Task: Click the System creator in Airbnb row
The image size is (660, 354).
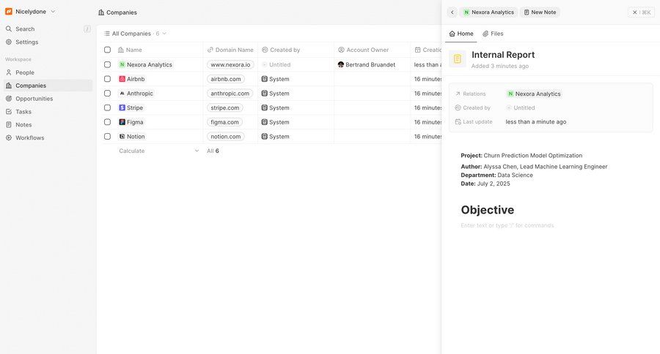Action: [275, 79]
